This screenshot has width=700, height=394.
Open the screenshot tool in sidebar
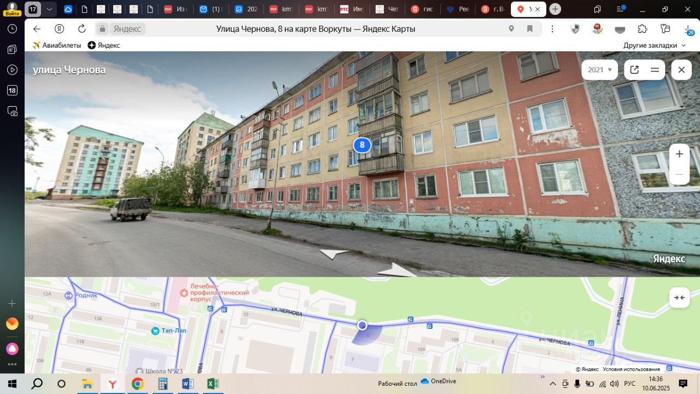12,111
